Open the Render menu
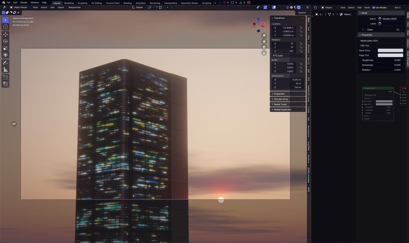 coord(24,2)
